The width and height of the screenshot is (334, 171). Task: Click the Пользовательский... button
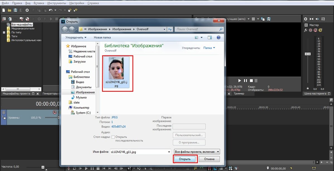coord(189,135)
